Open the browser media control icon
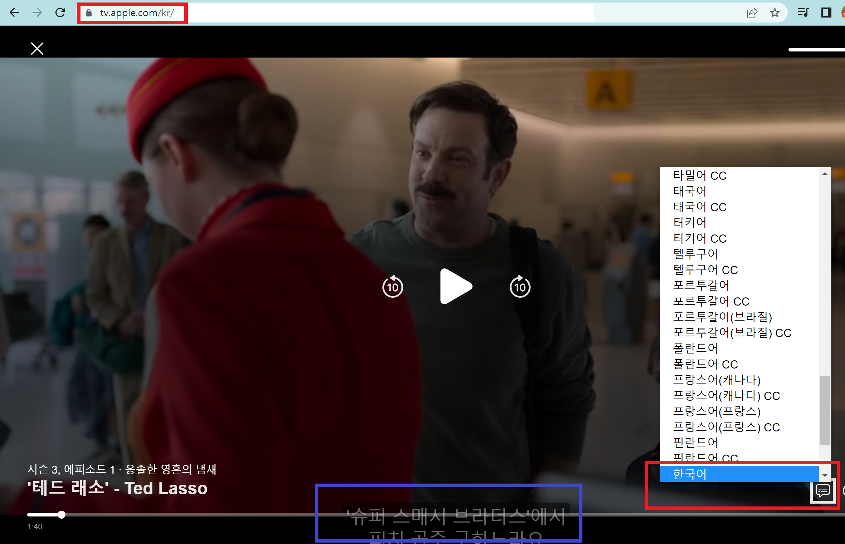845x544 pixels. click(x=803, y=13)
